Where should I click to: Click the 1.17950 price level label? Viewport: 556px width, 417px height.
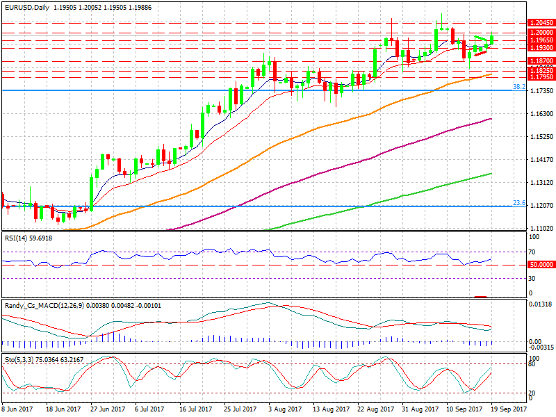point(541,77)
